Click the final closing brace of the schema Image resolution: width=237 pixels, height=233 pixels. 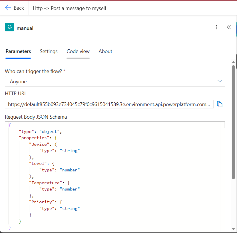[x=10, y=228]
